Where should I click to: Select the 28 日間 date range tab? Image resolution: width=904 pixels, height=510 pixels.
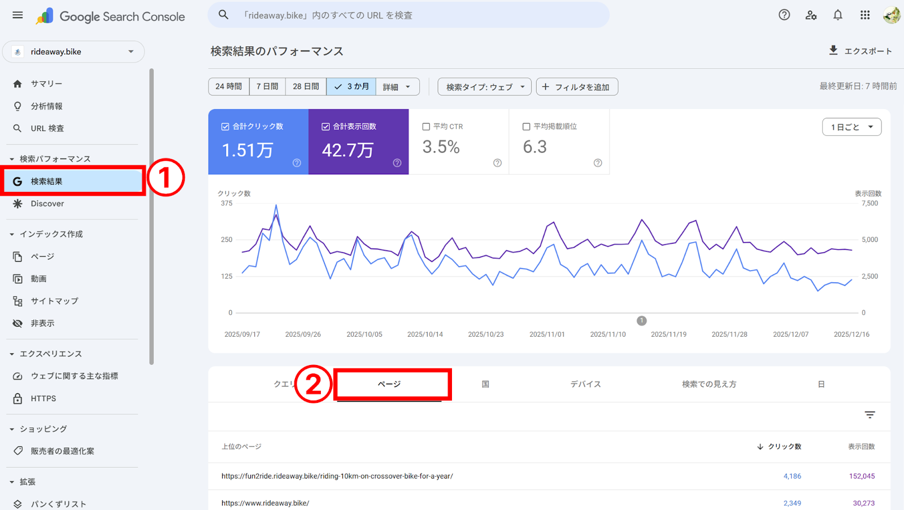click(x=305, y=86)
